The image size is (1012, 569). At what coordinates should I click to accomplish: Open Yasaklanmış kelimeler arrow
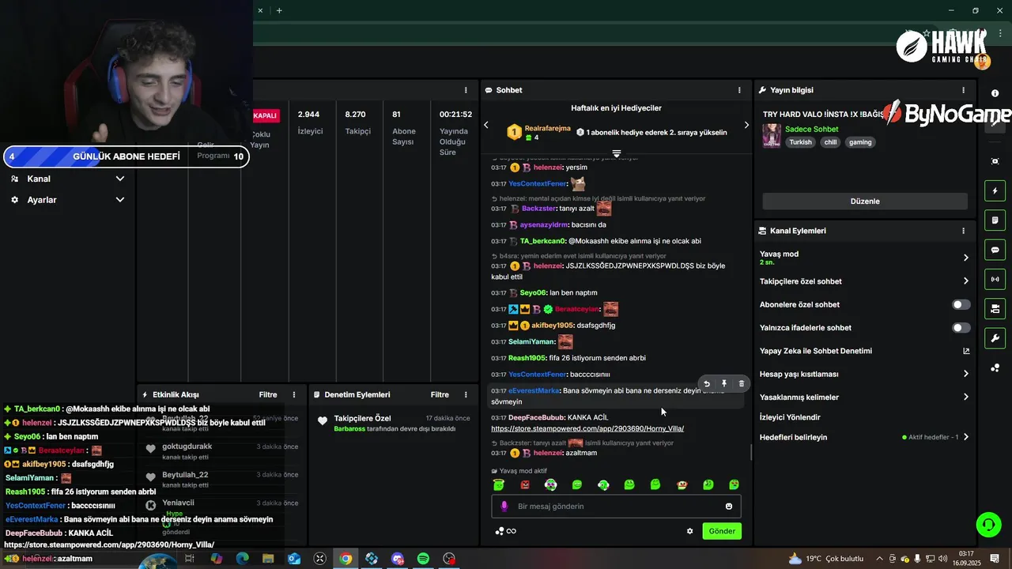[965, 397]
